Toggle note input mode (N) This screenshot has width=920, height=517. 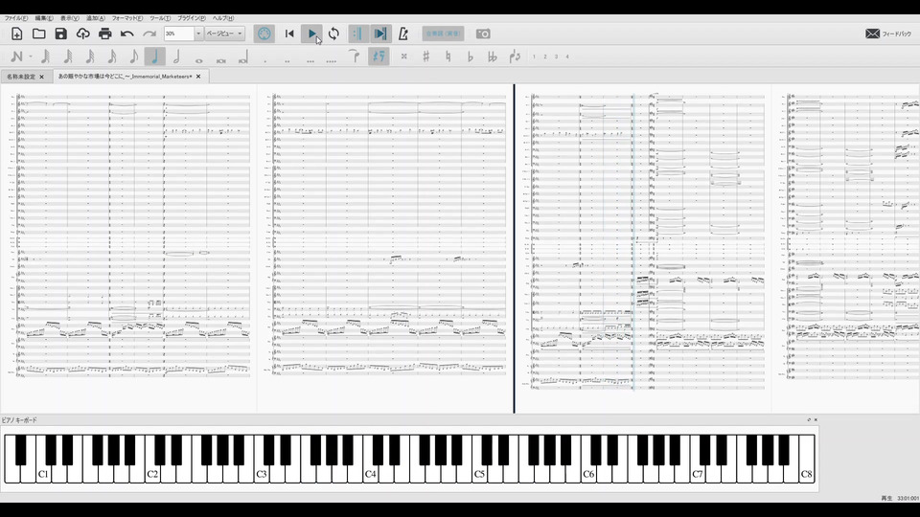(16, 56)
